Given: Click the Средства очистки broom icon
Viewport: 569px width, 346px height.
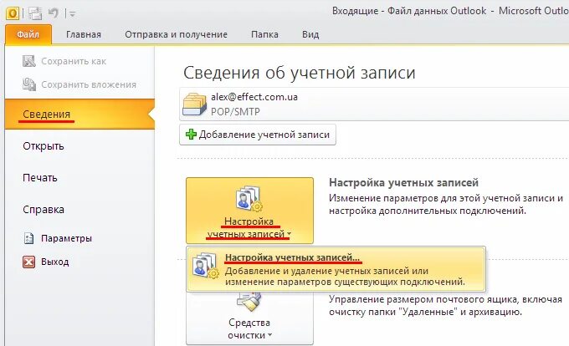Looking at the screenshot, I should [x=249, y=301].
